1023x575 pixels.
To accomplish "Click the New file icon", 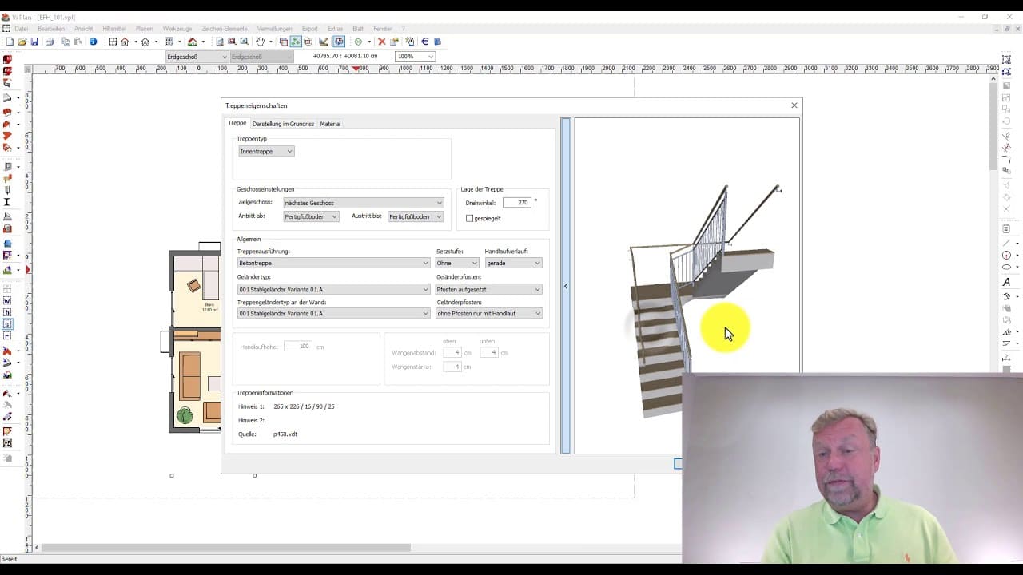I will coord(9,42).
